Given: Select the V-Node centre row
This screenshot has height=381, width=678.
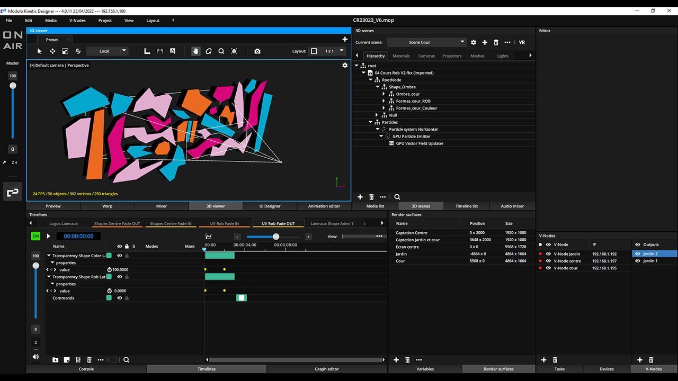Looking at the screenshot, I should (x=567, y=261).
